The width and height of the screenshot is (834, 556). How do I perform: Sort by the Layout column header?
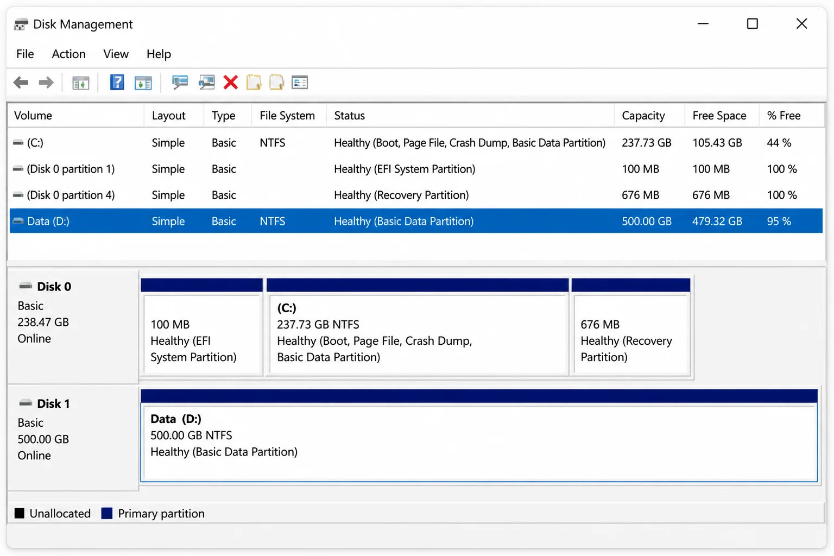pyautogui.click(x=174, y=116)
